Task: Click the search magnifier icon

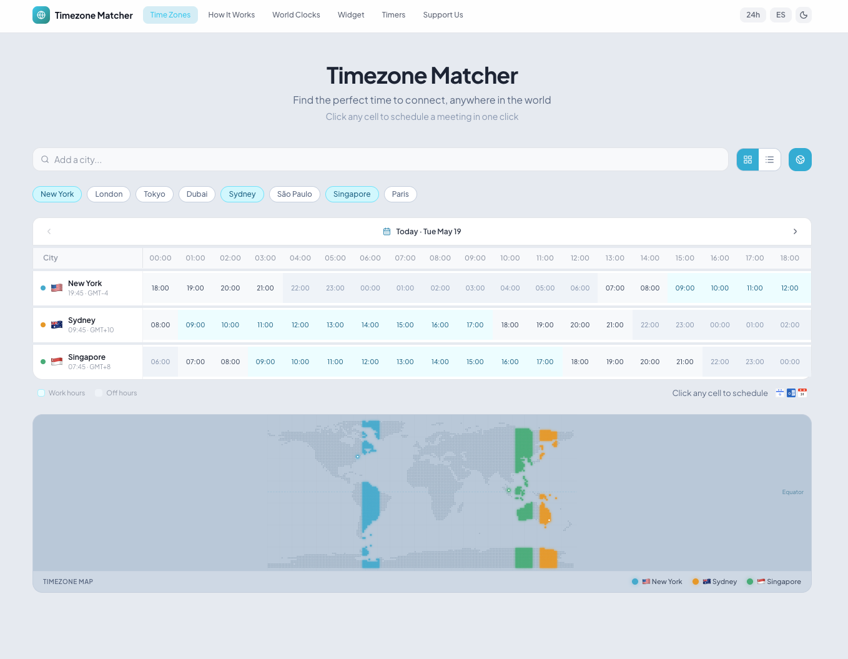Action: 45,159
